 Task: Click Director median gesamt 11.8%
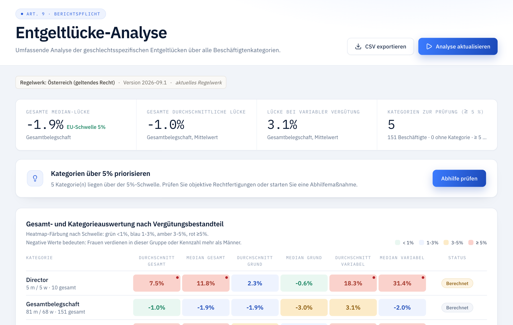(x=206, y=283)
